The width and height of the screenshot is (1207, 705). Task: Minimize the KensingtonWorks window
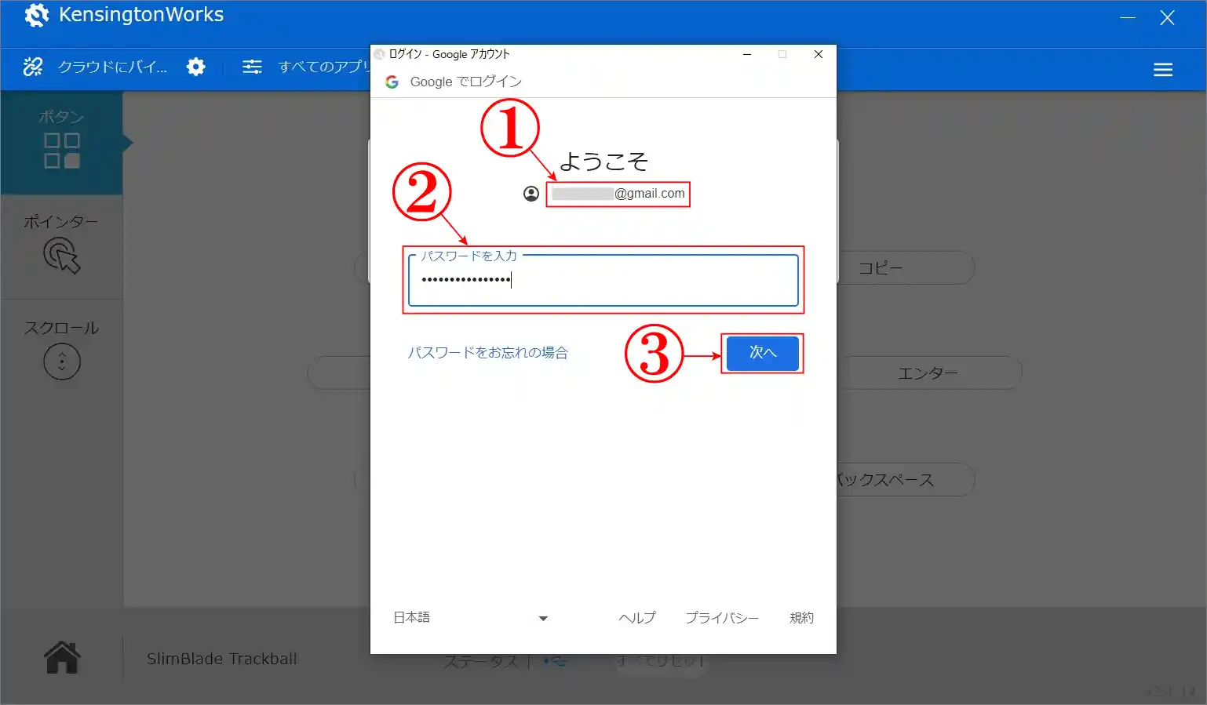[x=1128, y=18]
